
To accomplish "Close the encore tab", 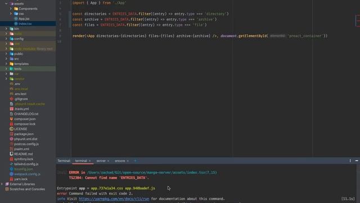I will pos(128,161).
